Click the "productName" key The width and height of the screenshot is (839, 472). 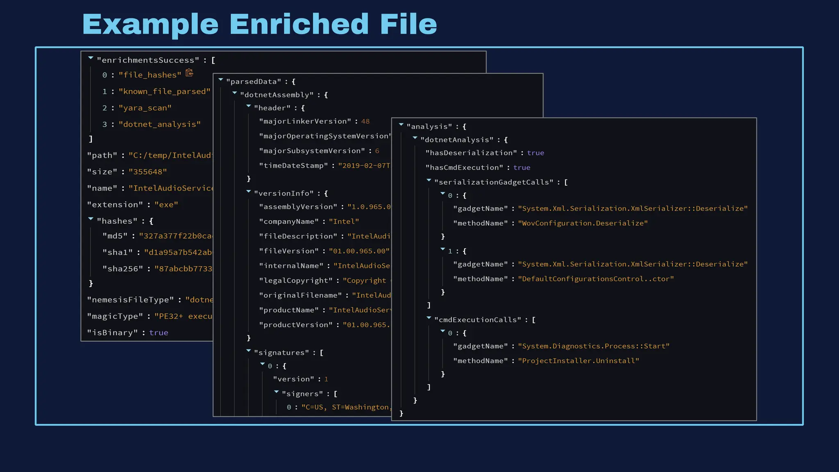(289, 310)
